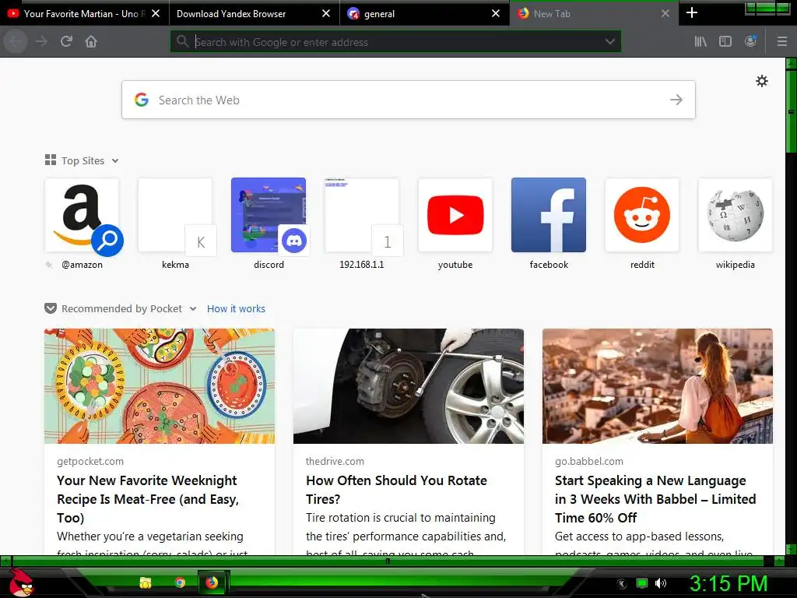Expand the Top Sites section menu

click(x=115, y=160)
